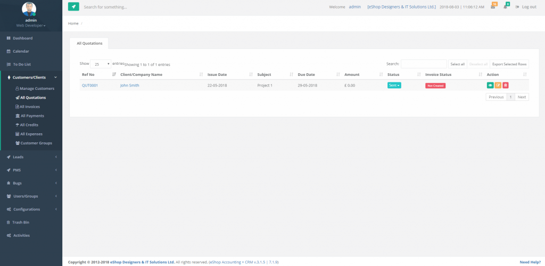Open the mail messages icon
The width and height of the screenshot is (545, 266).
493,7
